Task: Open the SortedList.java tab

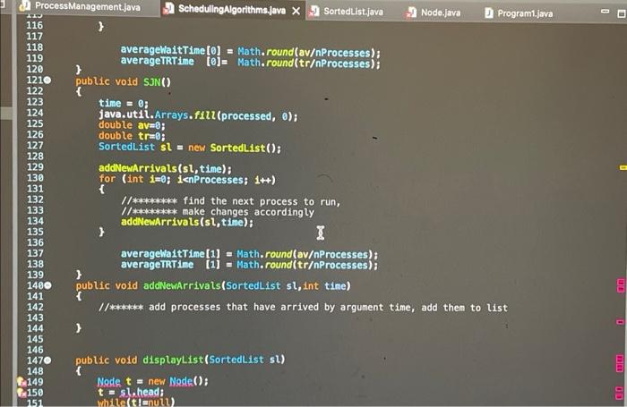Action: tap(353, 12)
